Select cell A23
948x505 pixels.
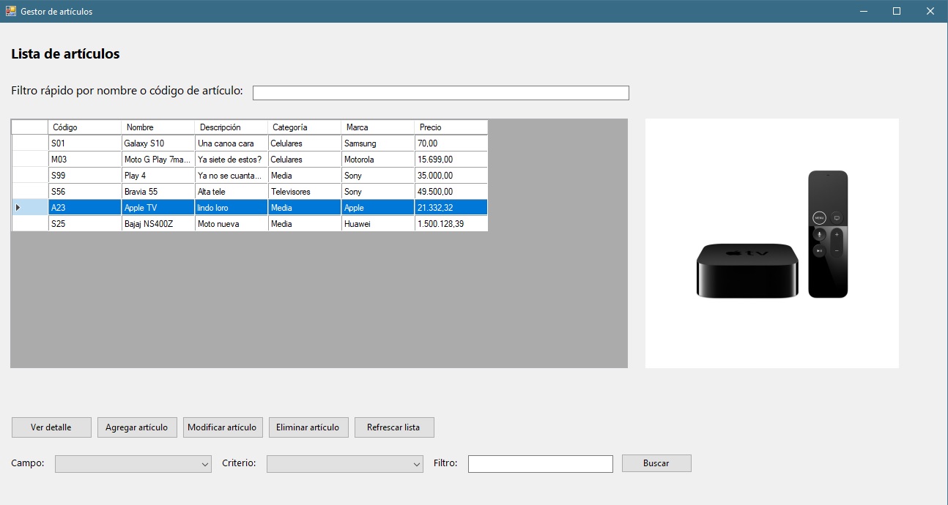85,208
